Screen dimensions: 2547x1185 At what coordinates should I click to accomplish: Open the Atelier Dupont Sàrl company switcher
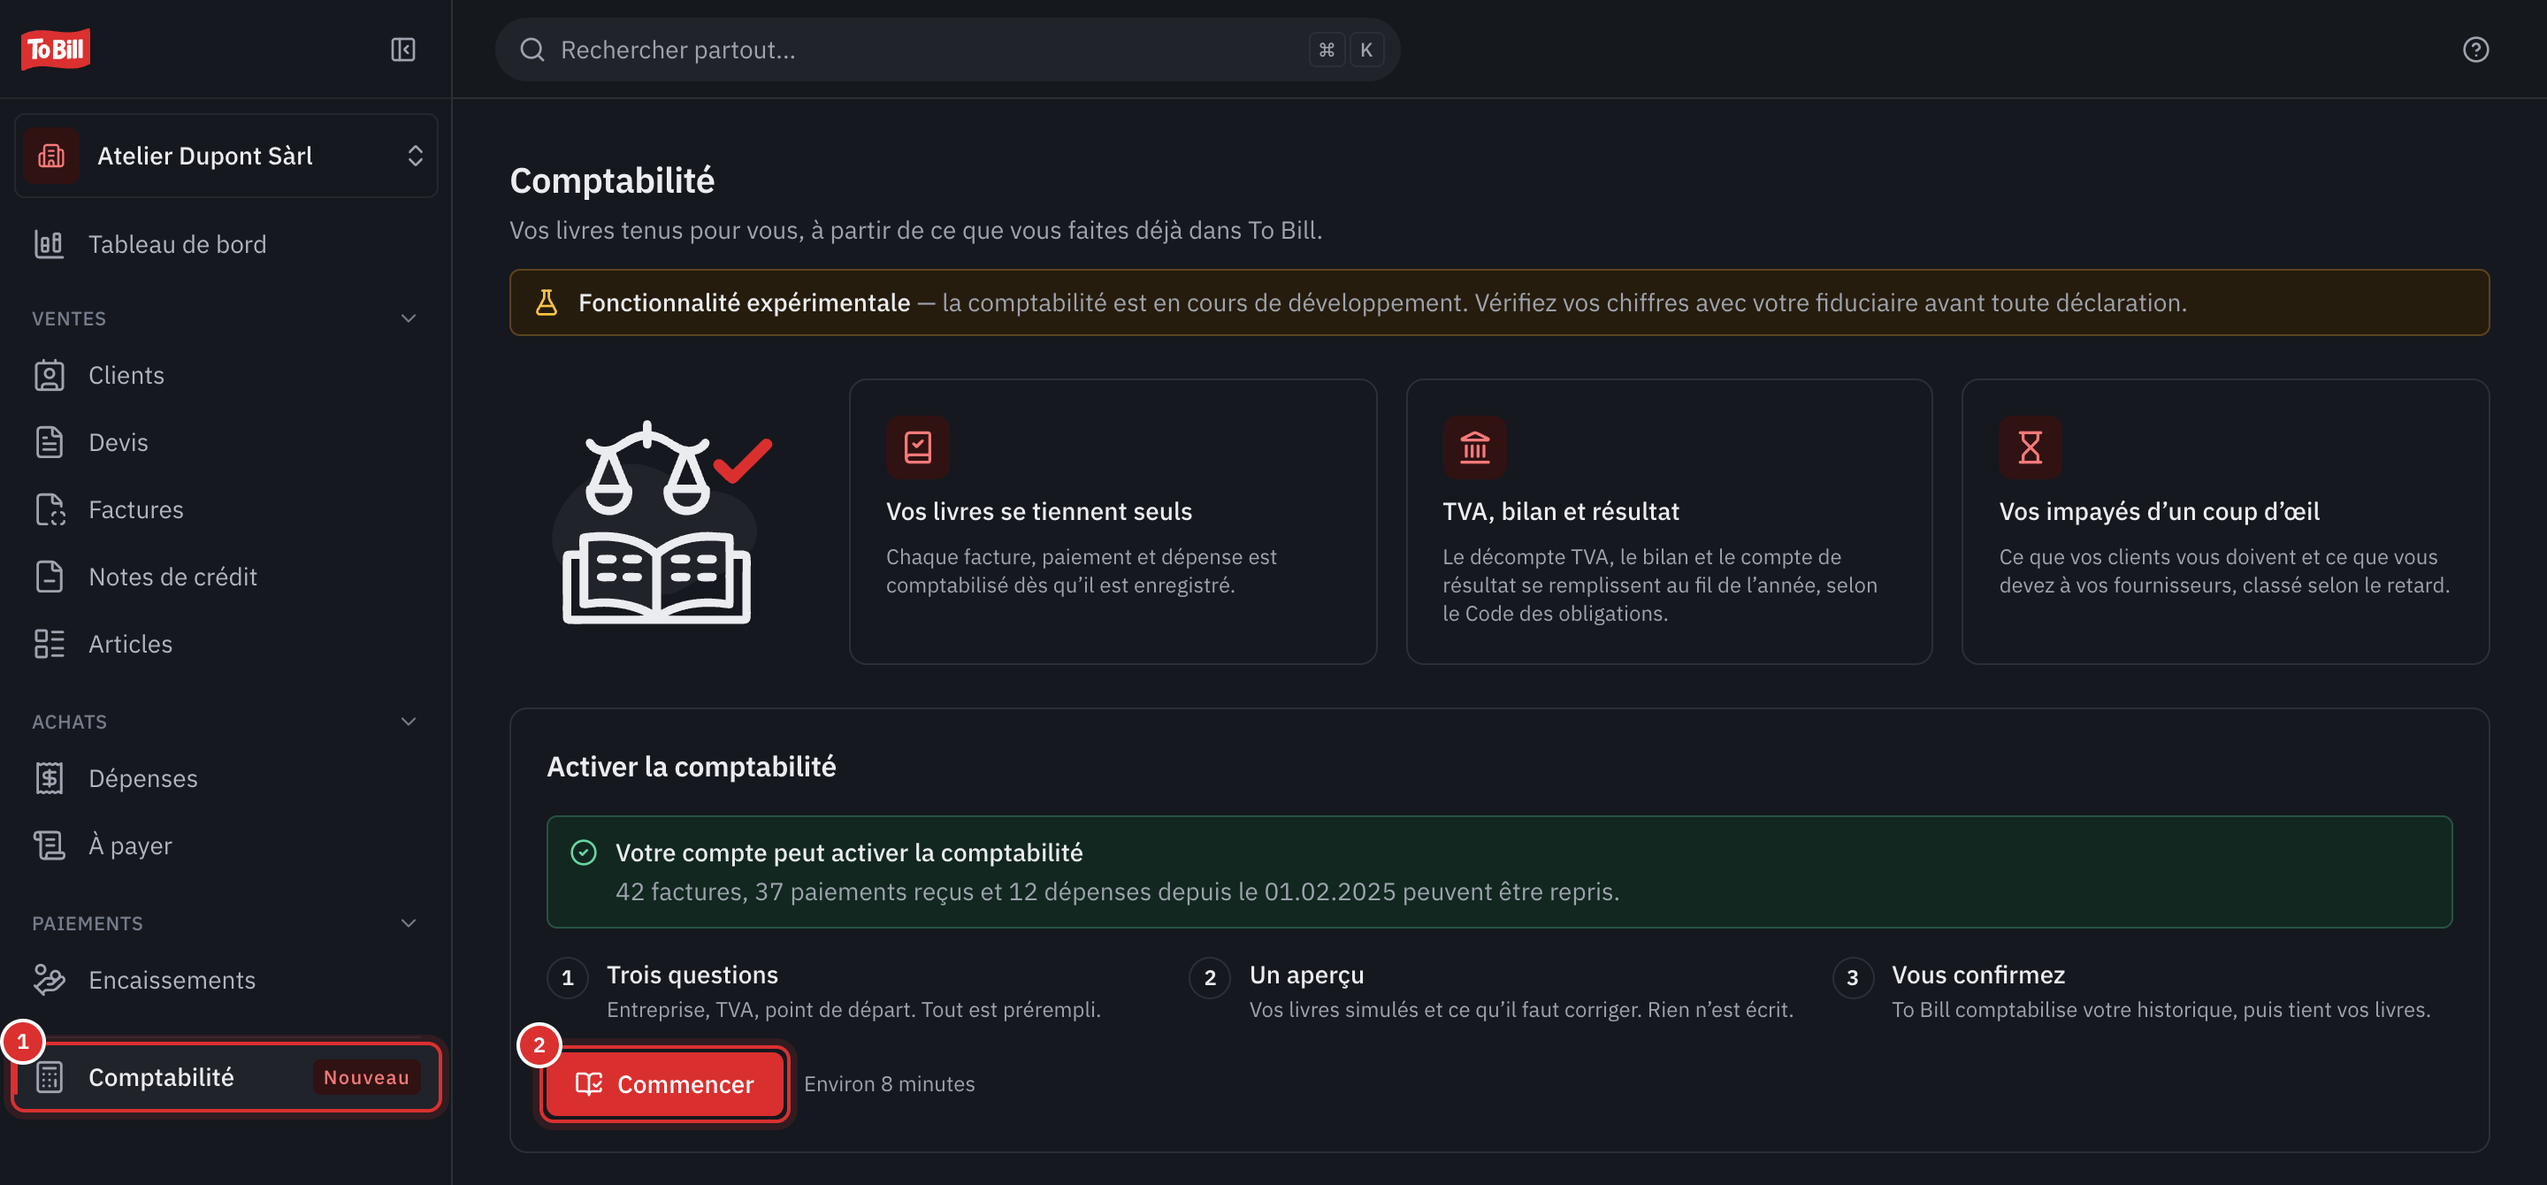[226, 155]
